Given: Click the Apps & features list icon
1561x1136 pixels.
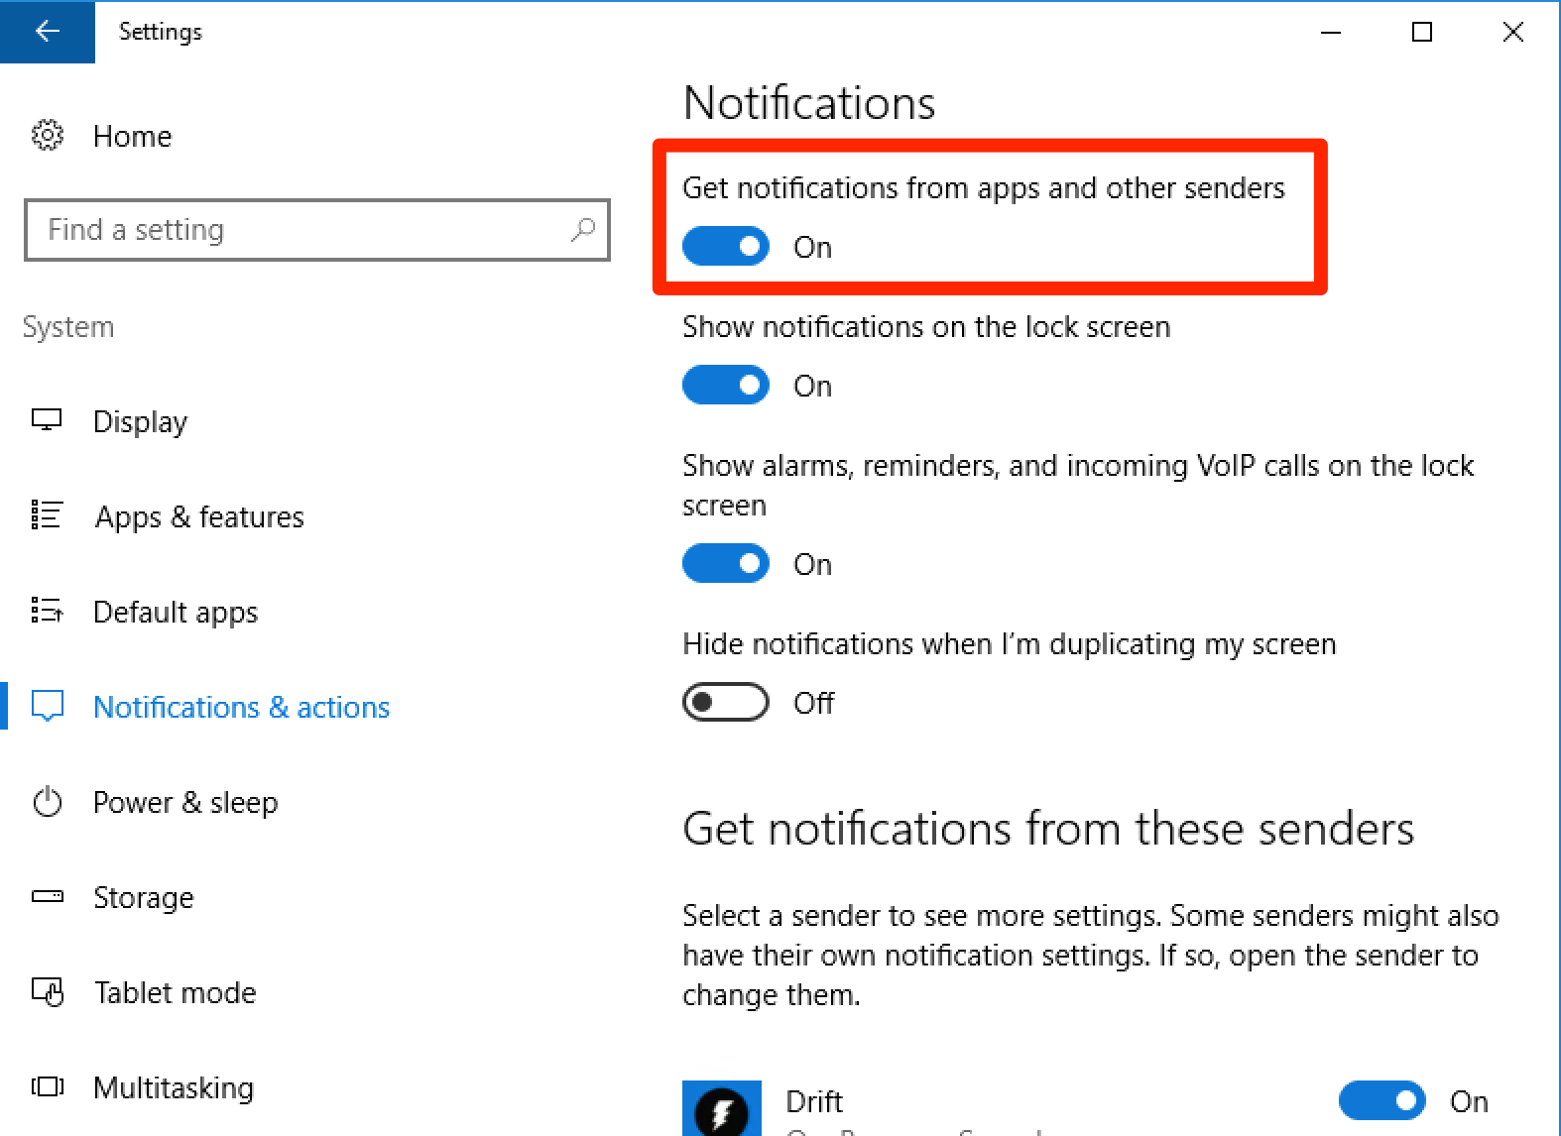Looking at the screenshot, I should click(x=47, y=515).
